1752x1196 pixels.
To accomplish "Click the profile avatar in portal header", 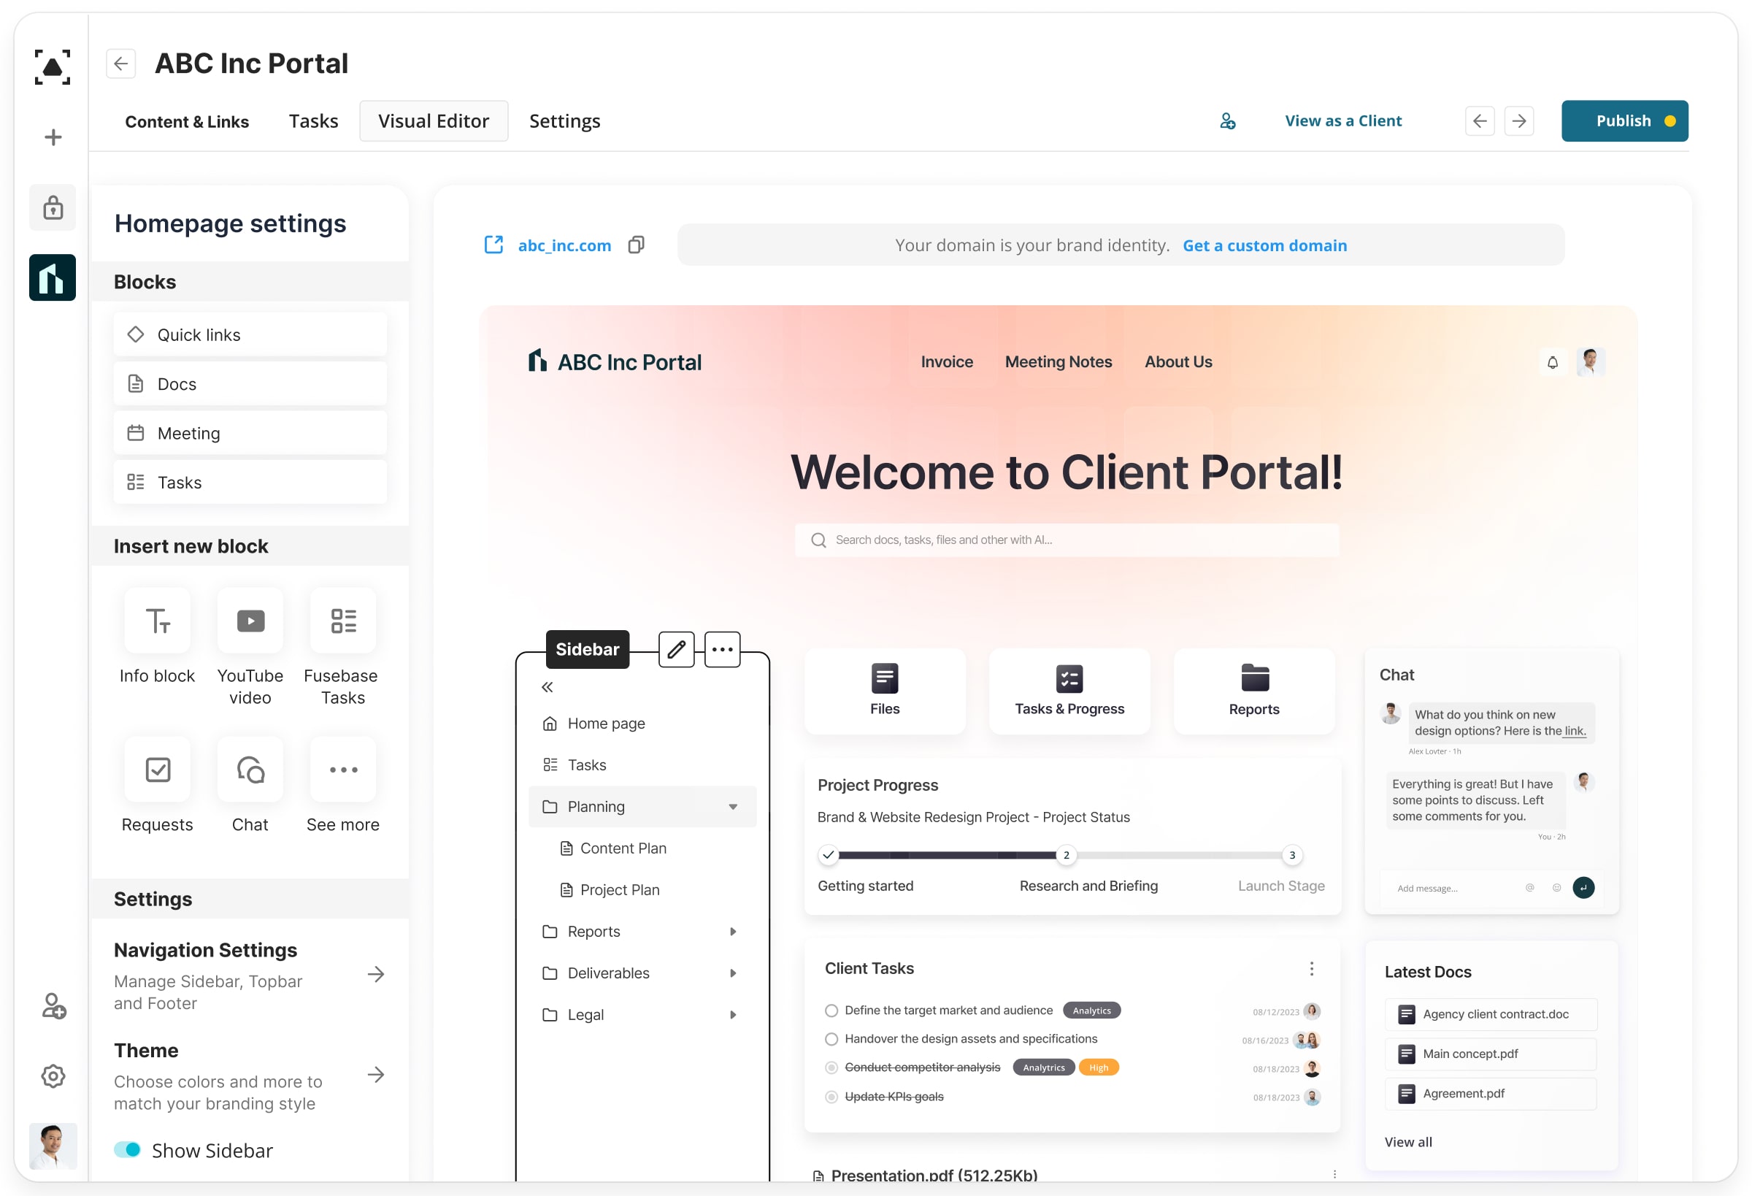I will tap(1591, 362).
